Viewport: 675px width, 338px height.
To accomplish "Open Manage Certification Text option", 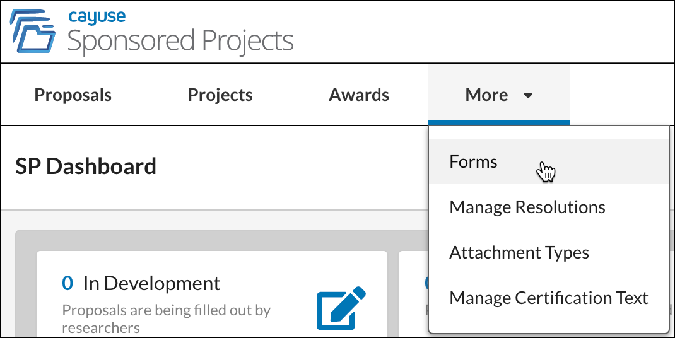I will (549, 298).
